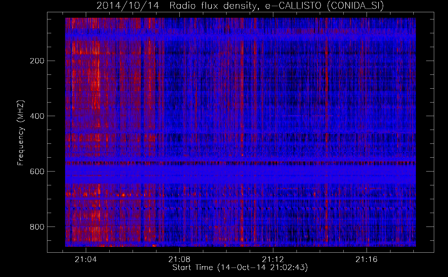The image size is (448, 277).
Task: Click the 21:16 time tick label
Action: coord(367,260)
